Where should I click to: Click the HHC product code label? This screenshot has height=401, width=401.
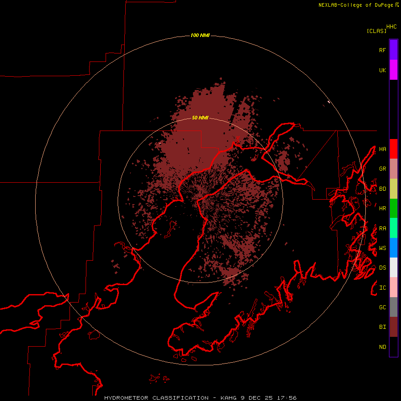(x=392, y=27)
